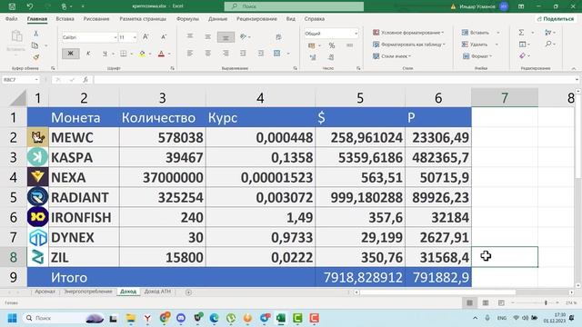Switch to the 'Доход АТН' sheet tab
Image resolution: width=582 pixels, height=327 pixels.
(157, 292)
